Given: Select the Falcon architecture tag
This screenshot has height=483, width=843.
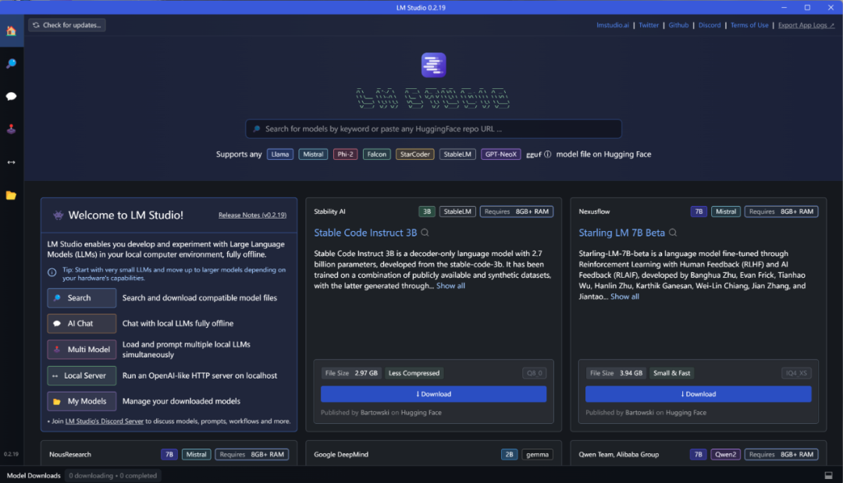Looking at the screenshot, I should click(x=376, y=154).
